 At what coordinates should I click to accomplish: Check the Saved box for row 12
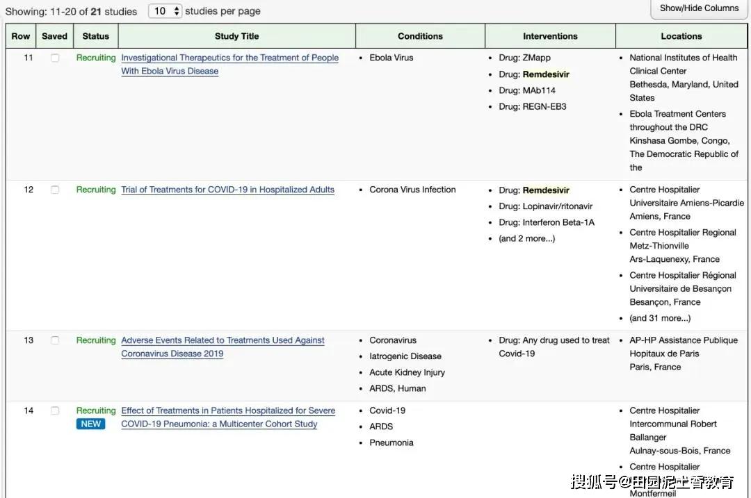[55, 190]
